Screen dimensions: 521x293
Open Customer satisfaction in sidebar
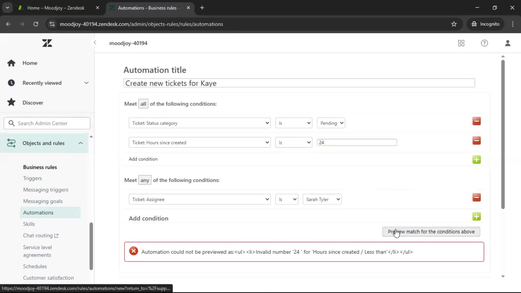point(48,278)
